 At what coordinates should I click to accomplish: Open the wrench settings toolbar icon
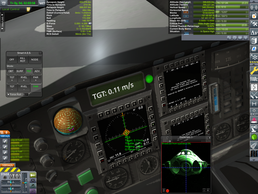click(x=254, y=68)
